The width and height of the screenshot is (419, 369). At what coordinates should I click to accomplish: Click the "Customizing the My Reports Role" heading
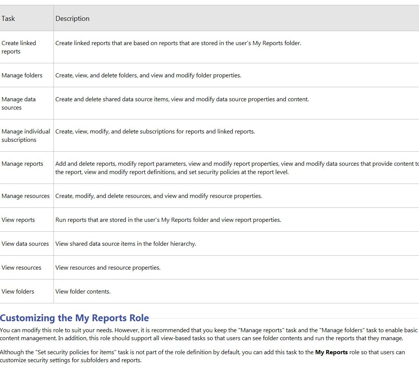coord(74,318)
